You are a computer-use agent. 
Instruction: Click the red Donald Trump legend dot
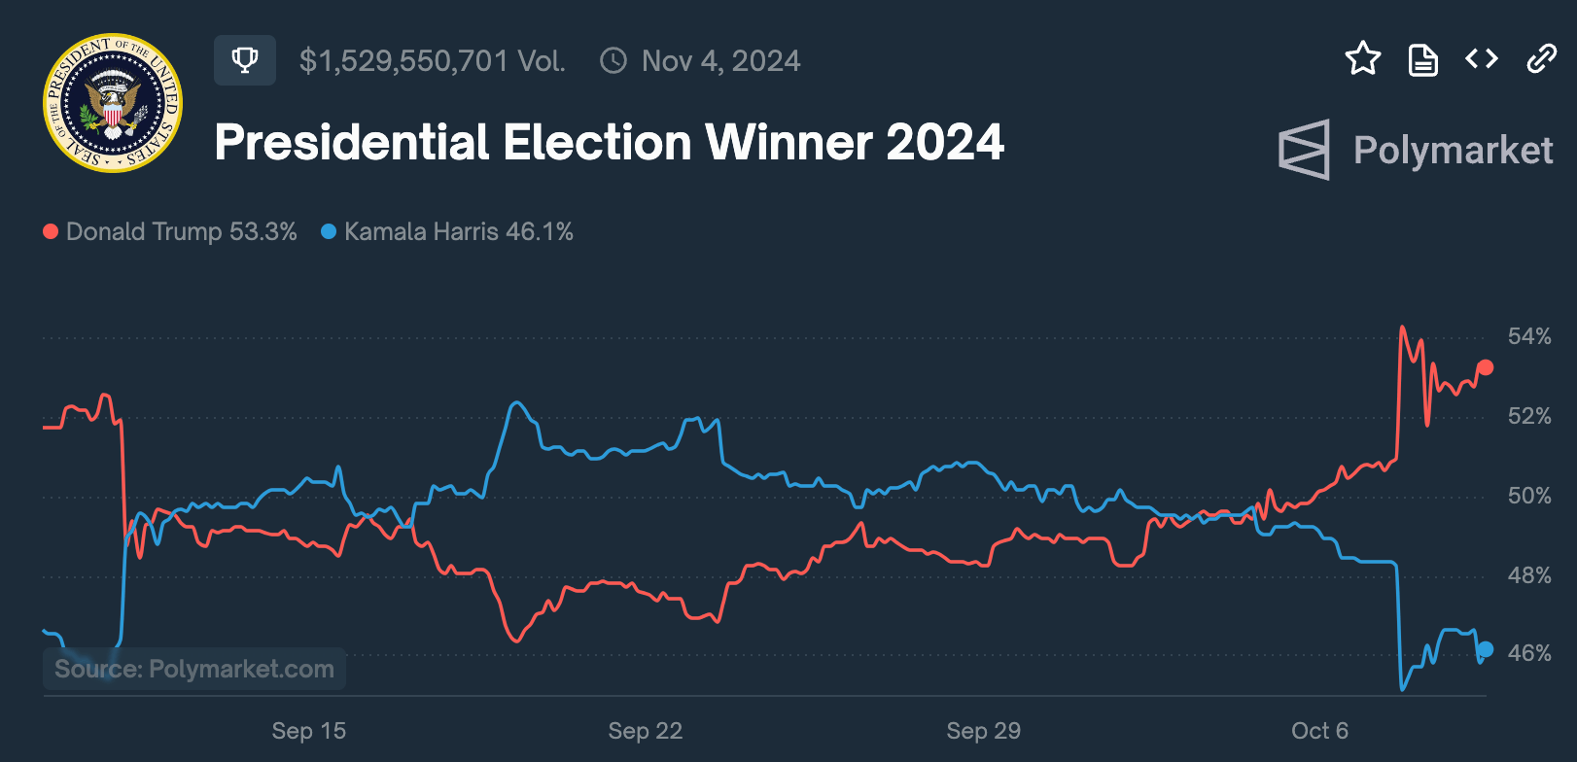coord(51,231)
